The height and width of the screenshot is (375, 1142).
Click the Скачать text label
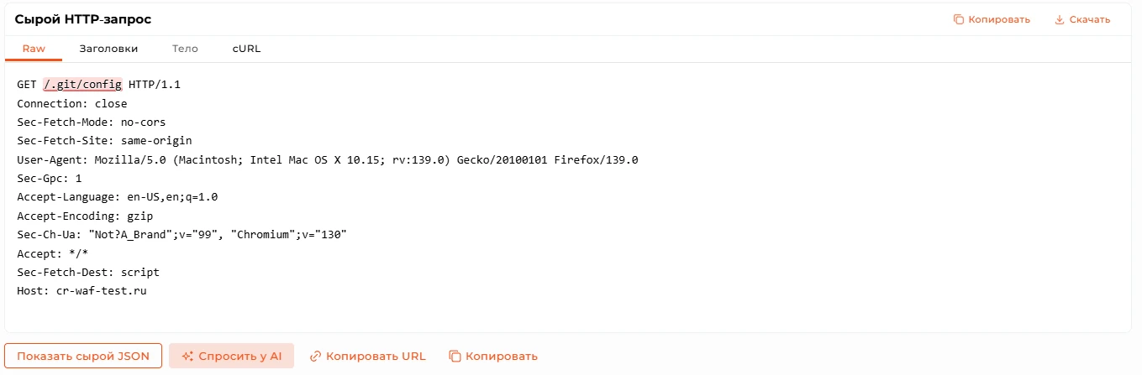tap(1090, 19)
